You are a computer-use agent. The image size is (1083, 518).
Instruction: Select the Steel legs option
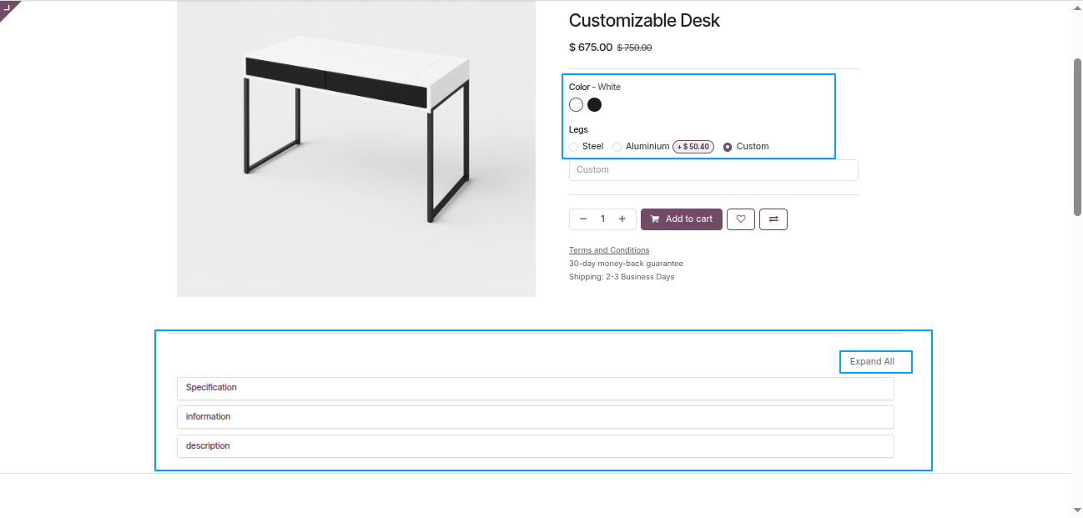click(x=574, y=147)
